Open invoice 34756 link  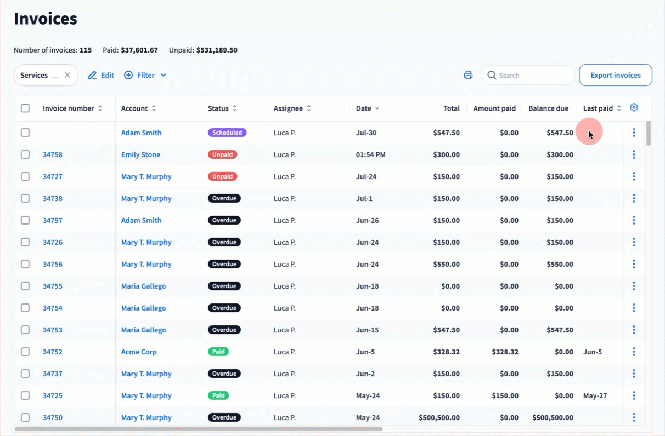pos(53,264)
